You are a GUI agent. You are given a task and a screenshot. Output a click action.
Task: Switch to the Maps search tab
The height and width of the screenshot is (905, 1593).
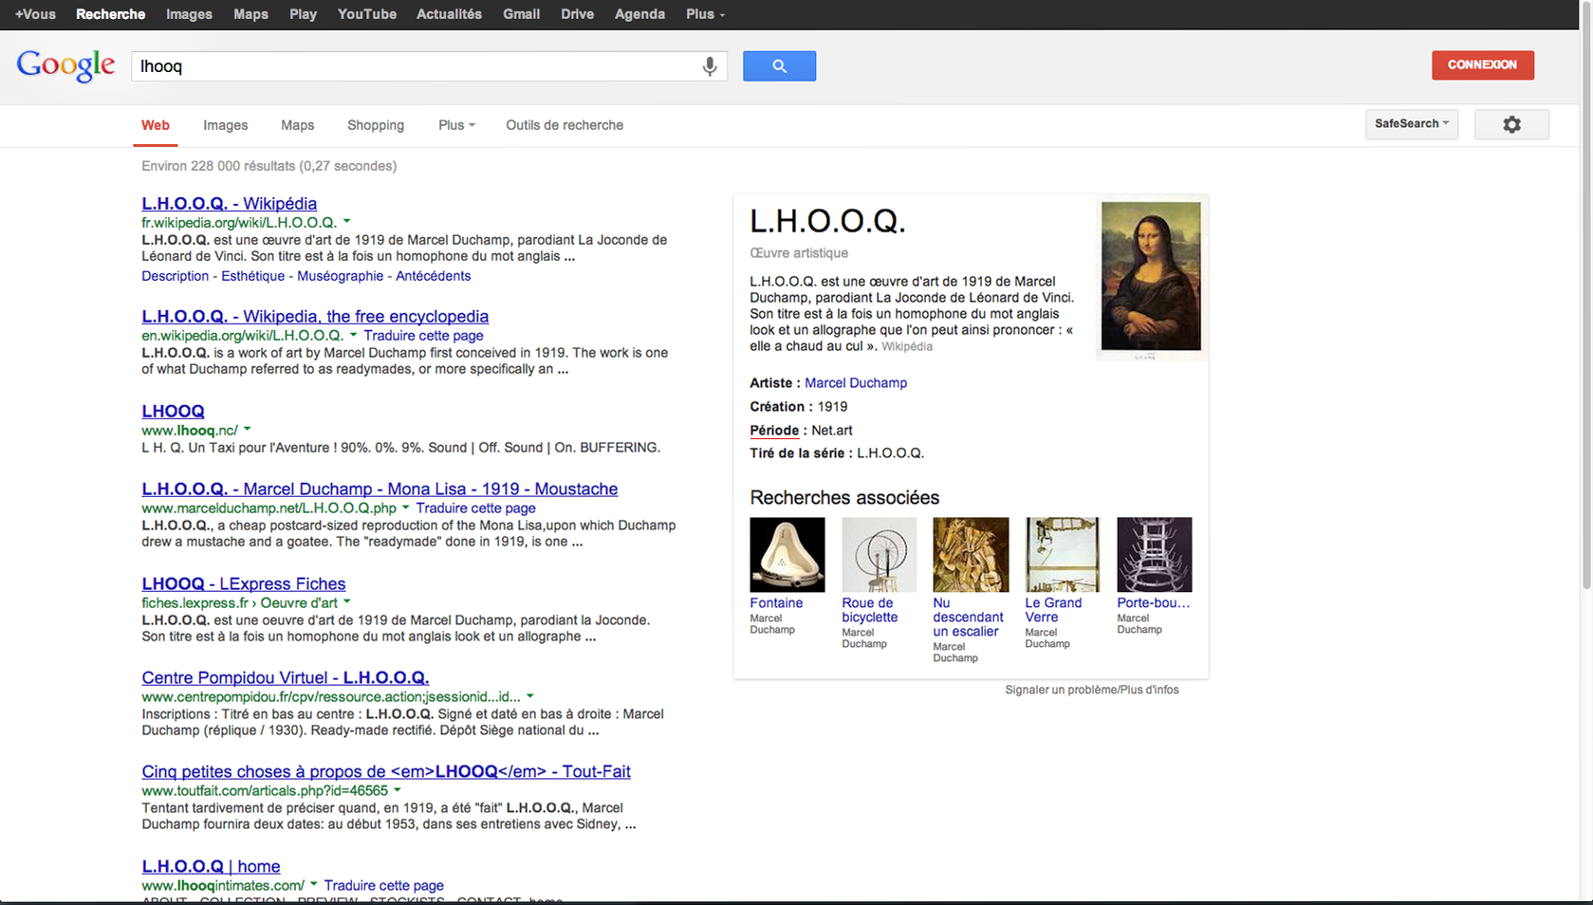coord(297,125)
